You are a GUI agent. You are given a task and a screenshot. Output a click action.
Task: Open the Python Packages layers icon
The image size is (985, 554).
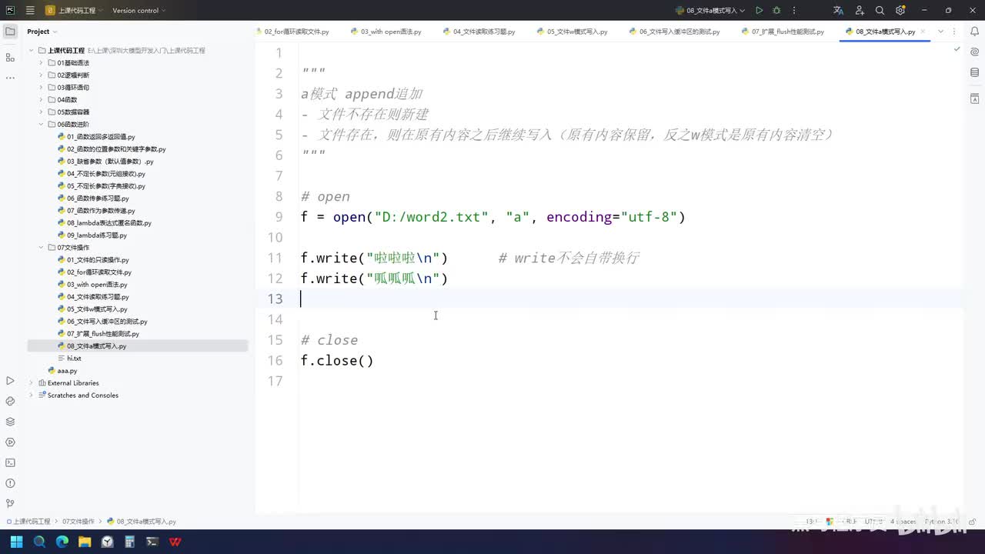click(10, 422)
